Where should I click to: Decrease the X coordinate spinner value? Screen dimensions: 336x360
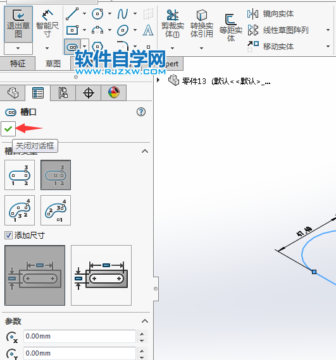click(x=142, y=340)
